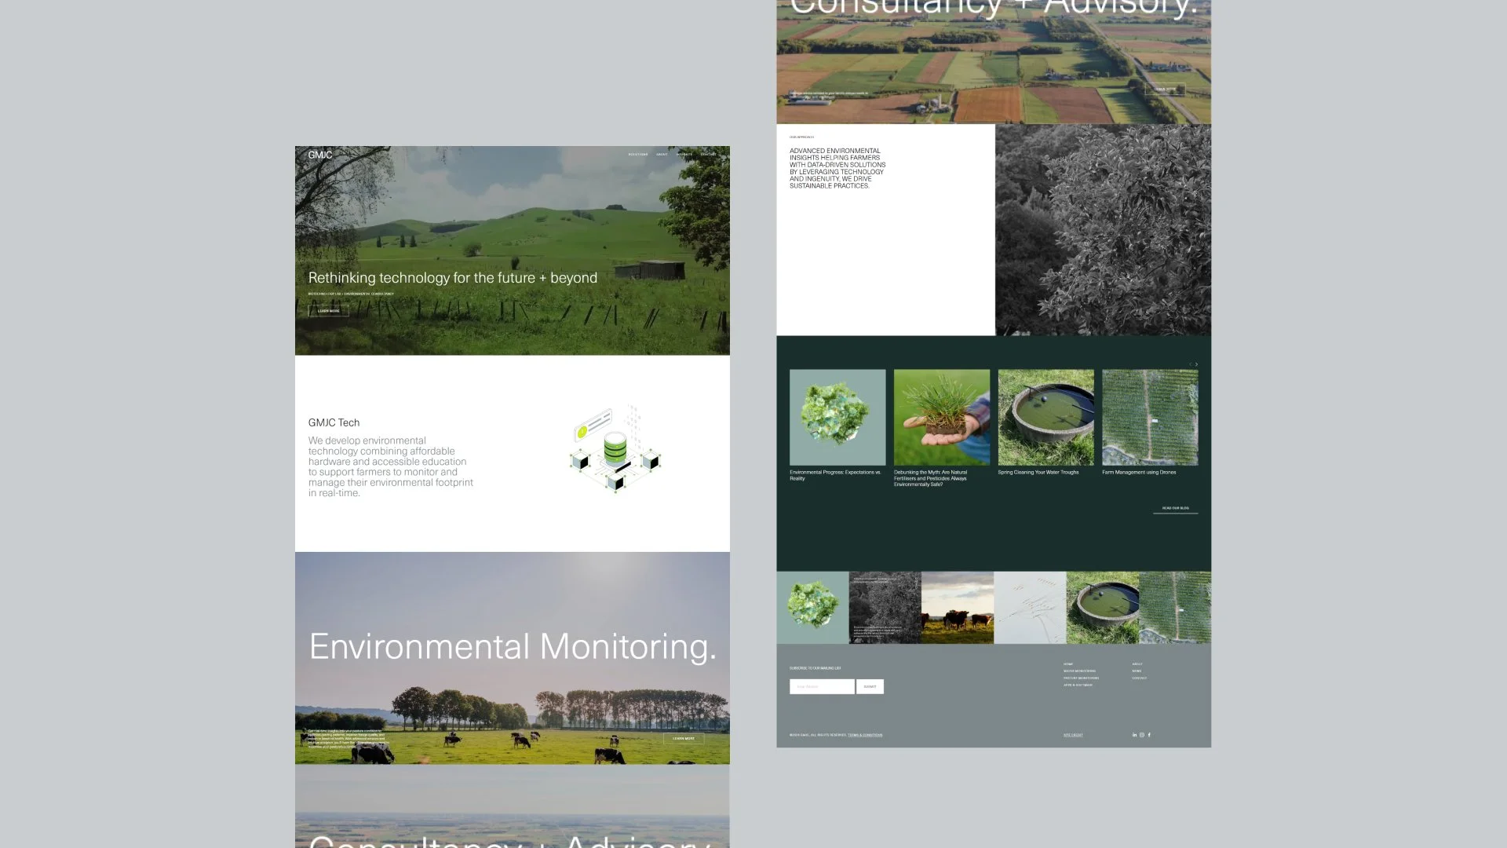Click the database isometric illustration
Image resolution: width=1507 pixels, height=848 pixels.
coord(615,450)
